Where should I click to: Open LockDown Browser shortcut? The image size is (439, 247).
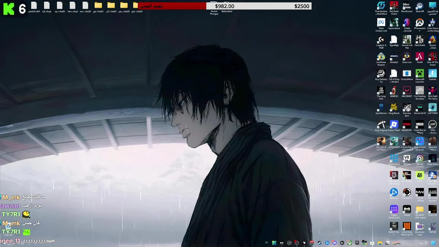point(381,59)
